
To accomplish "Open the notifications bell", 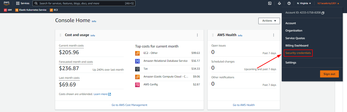I will [279, 3].
